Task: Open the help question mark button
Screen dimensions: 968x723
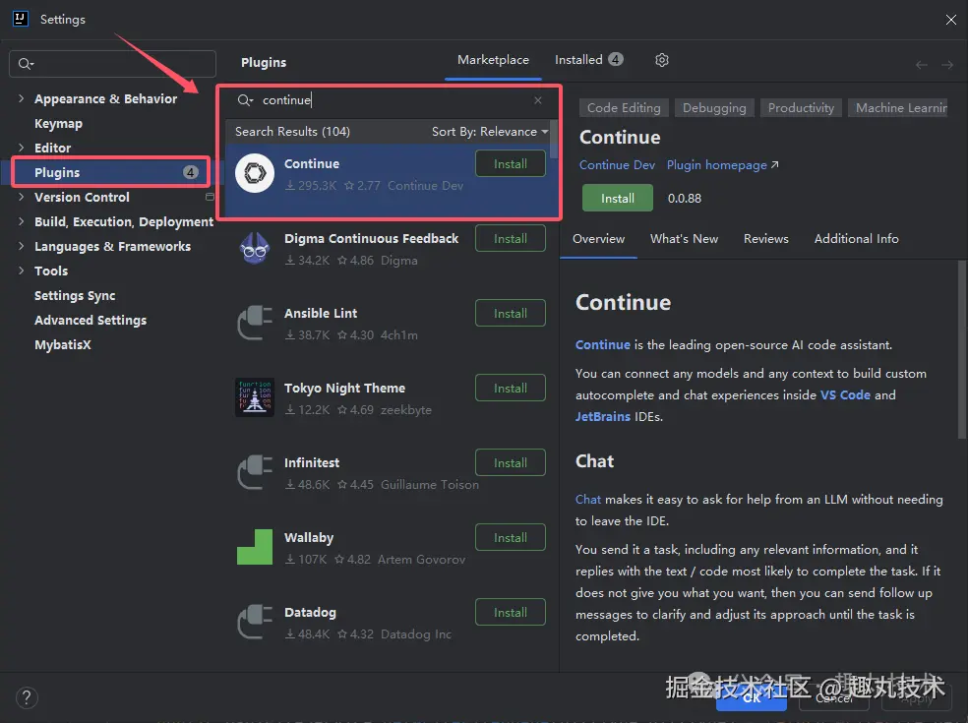Action: [x=27, y=697]
